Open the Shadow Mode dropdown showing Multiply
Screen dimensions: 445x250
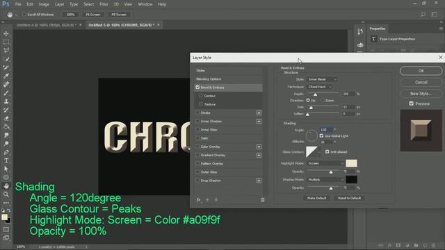pos(325,179)
